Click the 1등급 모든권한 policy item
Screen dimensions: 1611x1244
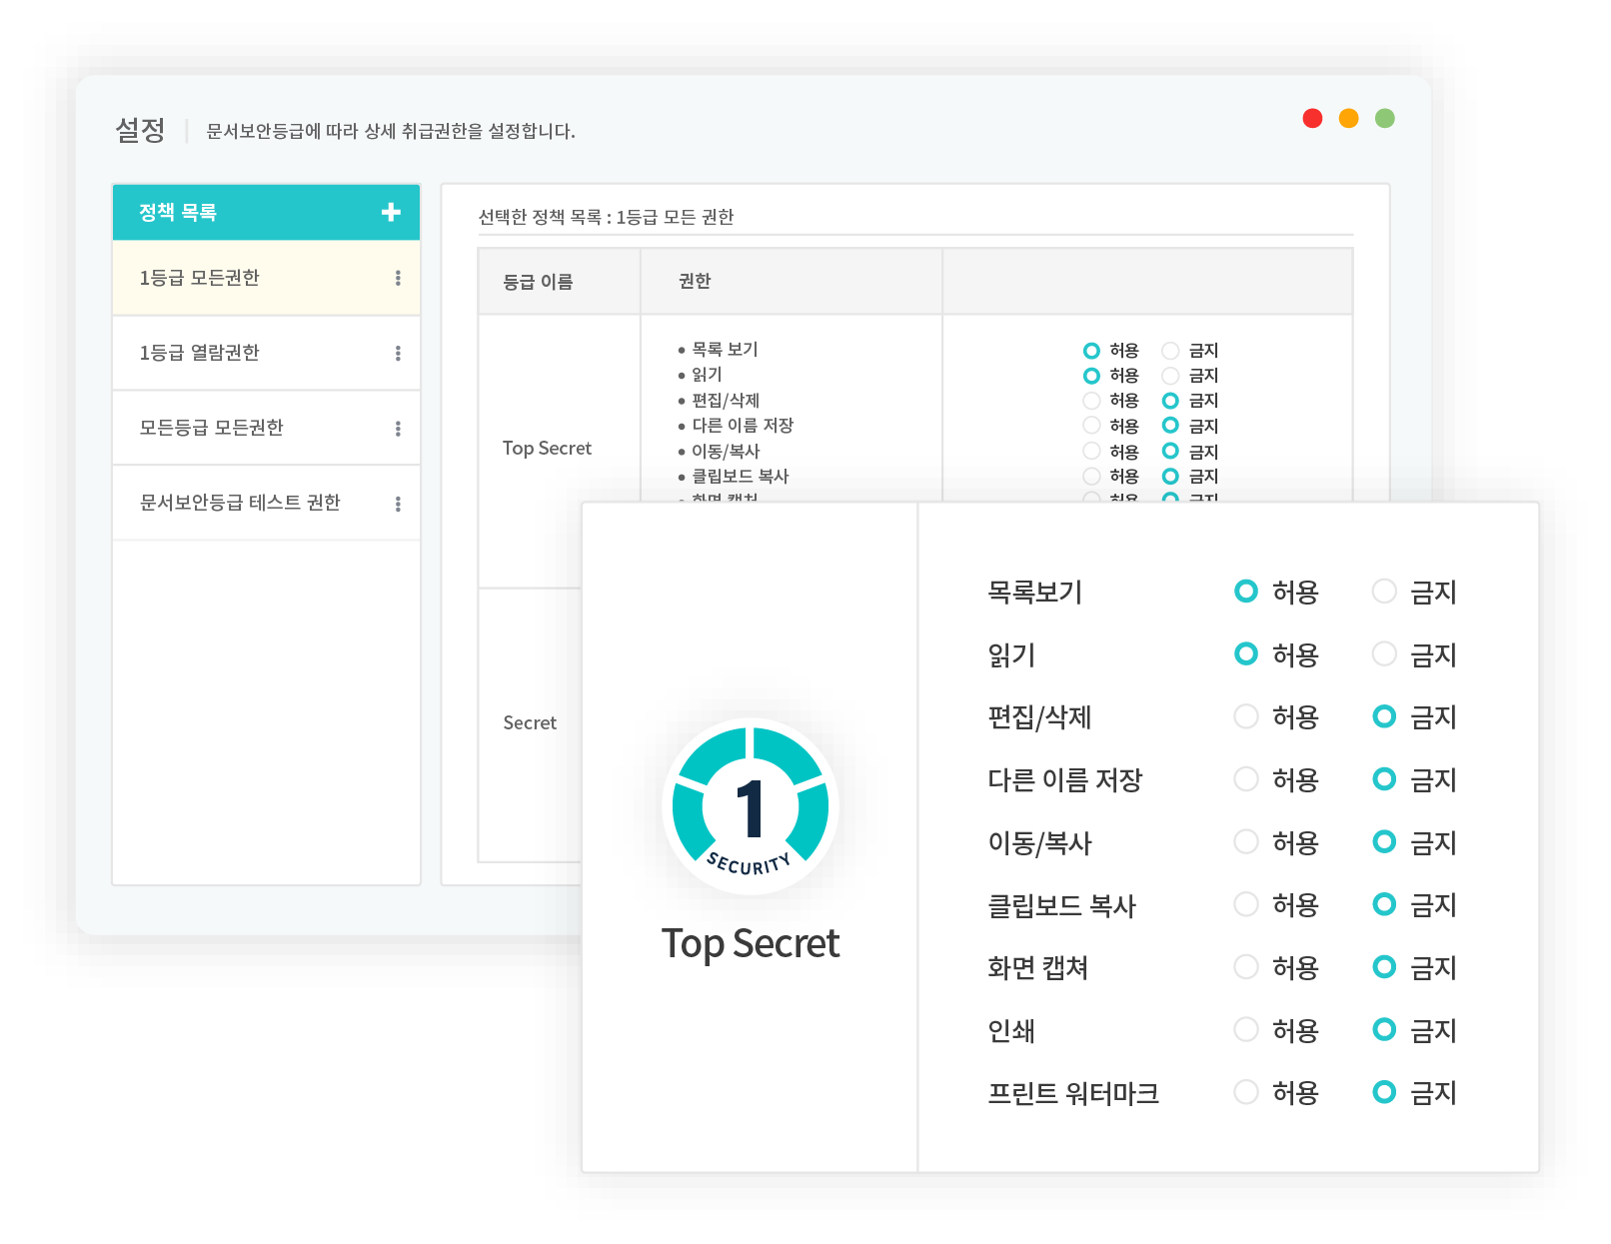point(200,278)
